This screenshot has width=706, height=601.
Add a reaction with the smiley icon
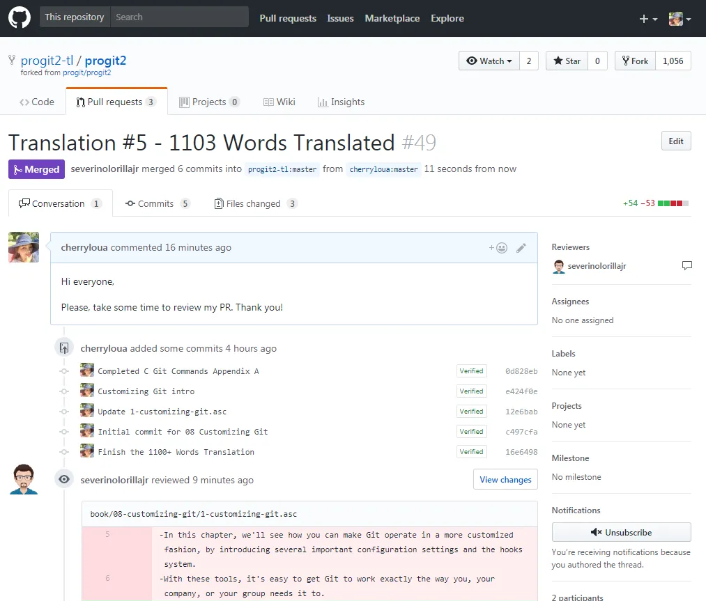(x=498, y=248)
